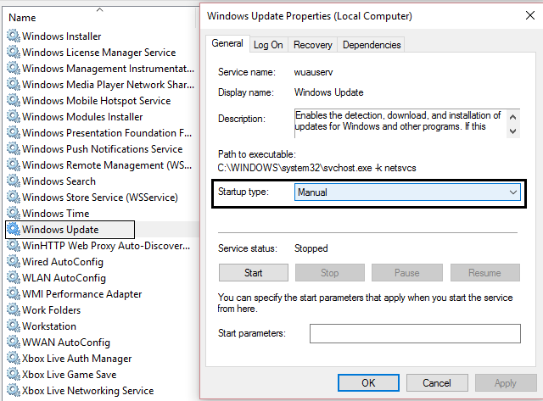543x401 pixels.
Task: Sort services list by Name column header
Action: tap(22, 17)
